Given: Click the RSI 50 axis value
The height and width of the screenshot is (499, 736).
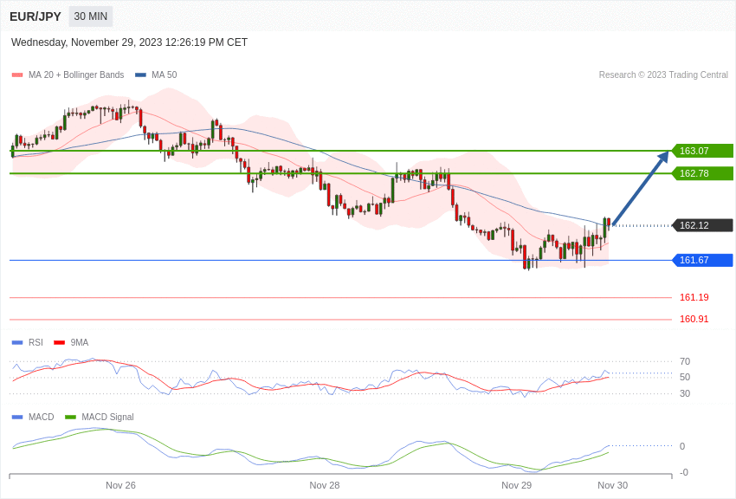Looking at the screenshot, I should (685, 377).
